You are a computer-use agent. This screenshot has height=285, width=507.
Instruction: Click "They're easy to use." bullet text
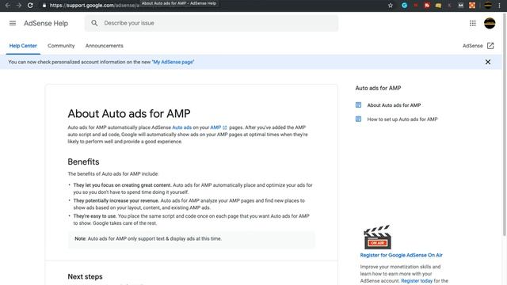tap(95, 216)
